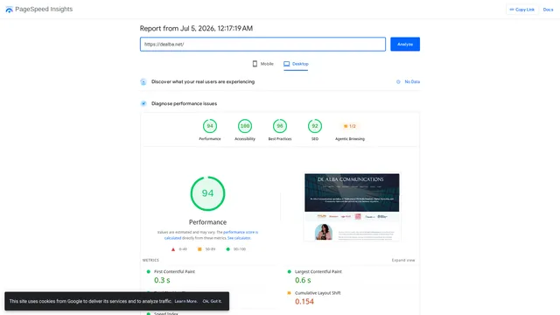Open the PageSpeed Insights home title
The width and height of the screenshot is (560, 315).
[44, 10]
